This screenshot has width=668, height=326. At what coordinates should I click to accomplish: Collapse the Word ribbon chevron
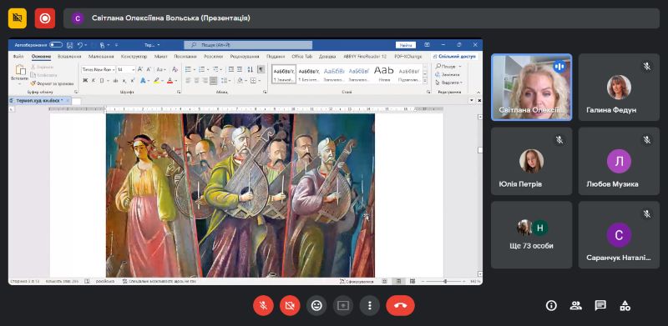[x=478, y=92]
